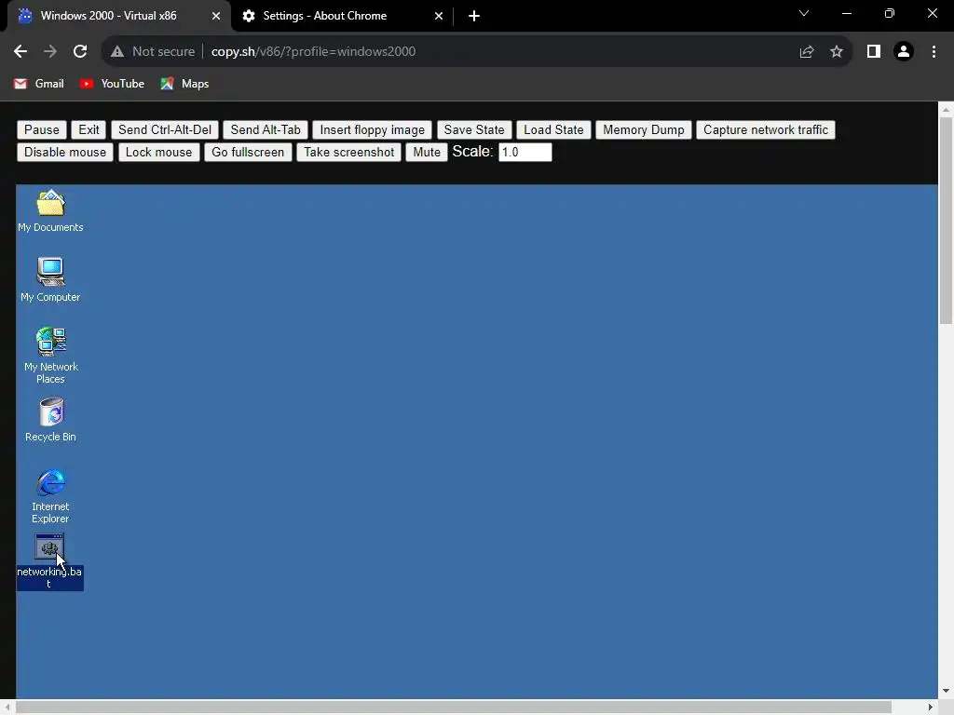This screenshot has width=954, height=715.
Task: Click the Load State button
Action: pyautogui.click(x=553, y=130)
